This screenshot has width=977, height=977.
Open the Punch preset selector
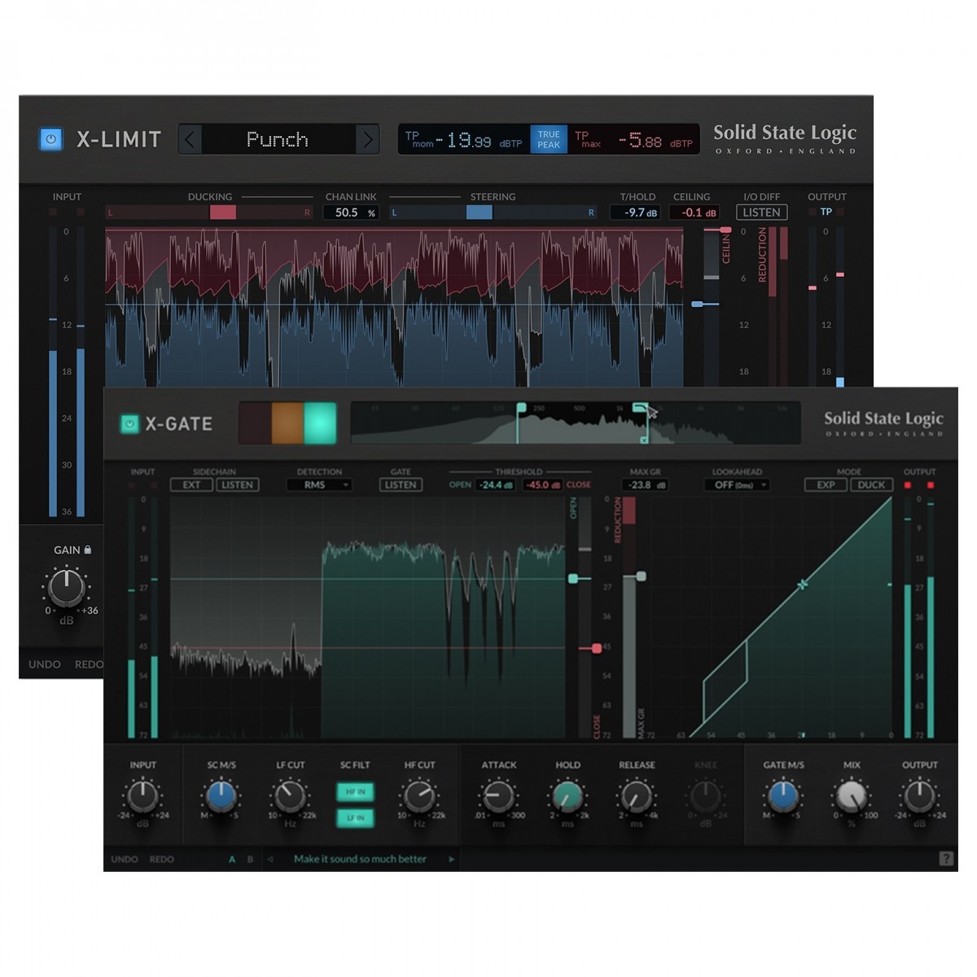click(x=278, y=139)
